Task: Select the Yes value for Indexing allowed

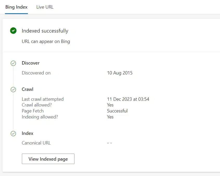Action: [110, 117]
